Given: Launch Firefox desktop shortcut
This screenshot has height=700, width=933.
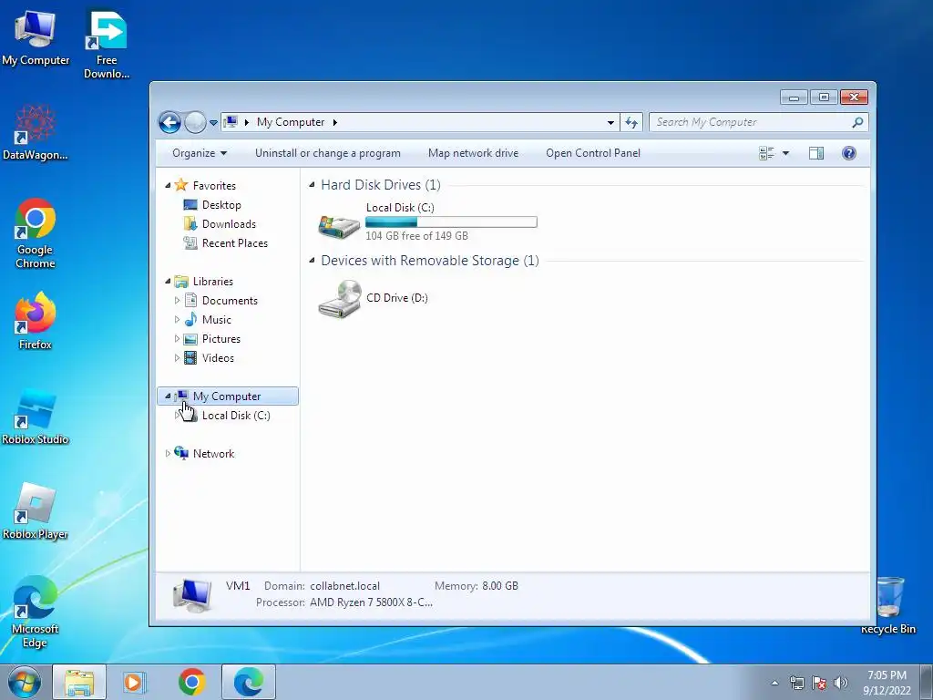Looking at the screenshot, I should 36,322.
